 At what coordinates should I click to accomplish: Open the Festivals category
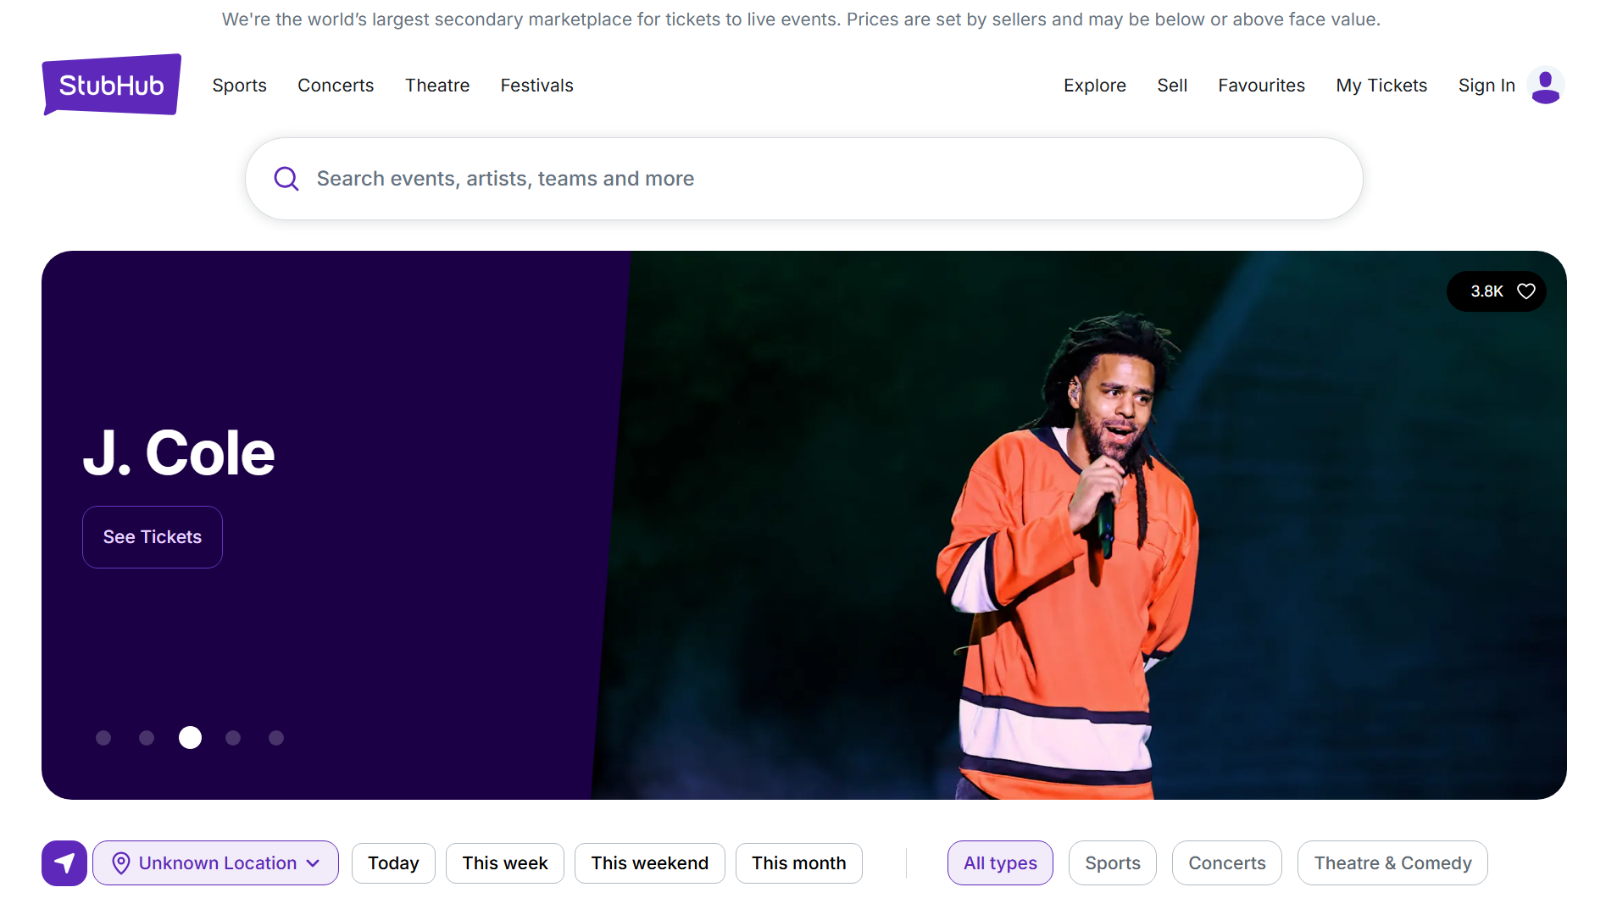pos(536,85)
